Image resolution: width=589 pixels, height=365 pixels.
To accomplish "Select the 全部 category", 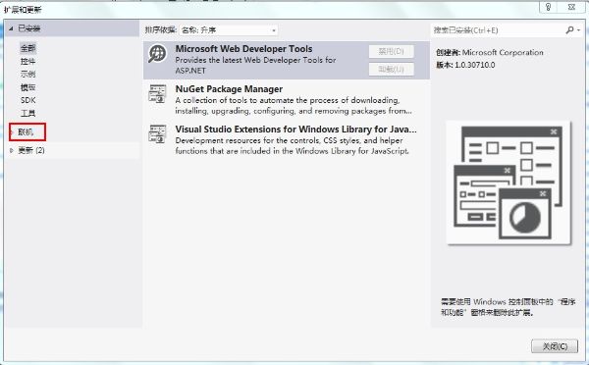I will pyautogui.click(x=27, y=48).
